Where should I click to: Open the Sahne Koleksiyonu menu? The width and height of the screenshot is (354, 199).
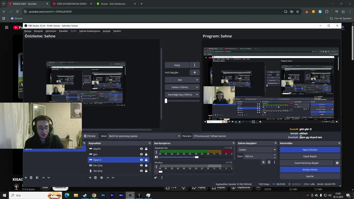tap(90, 31)
